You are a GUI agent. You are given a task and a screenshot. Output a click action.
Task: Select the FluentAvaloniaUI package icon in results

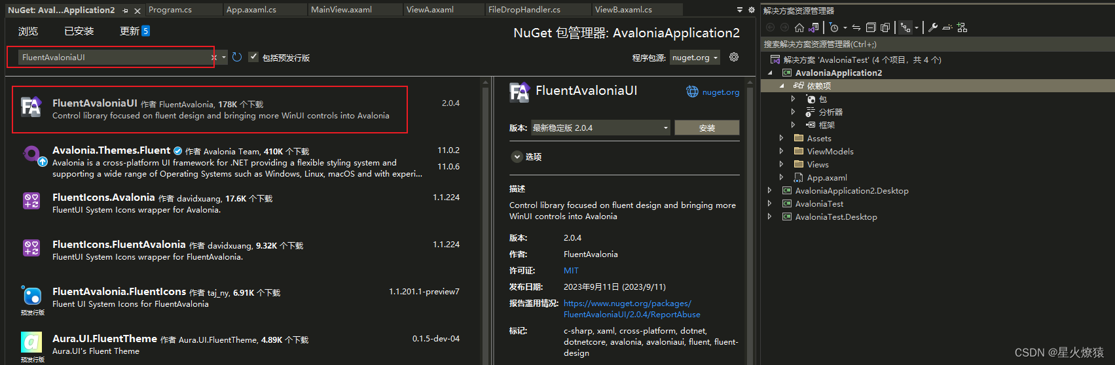pos(31,107)
